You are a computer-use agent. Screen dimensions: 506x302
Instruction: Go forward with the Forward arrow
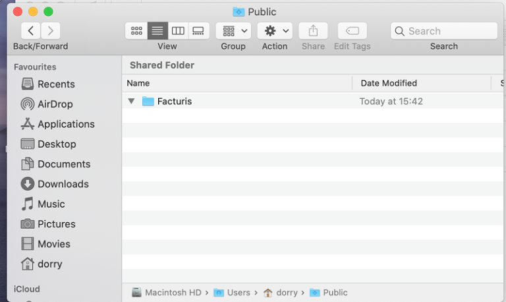click(x=50, y=31)
